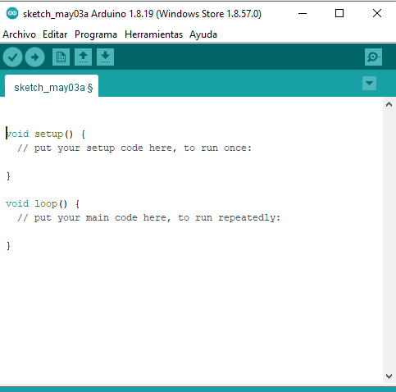
Task: Click on the 'void loop() {' line
Action: (43, 203)
